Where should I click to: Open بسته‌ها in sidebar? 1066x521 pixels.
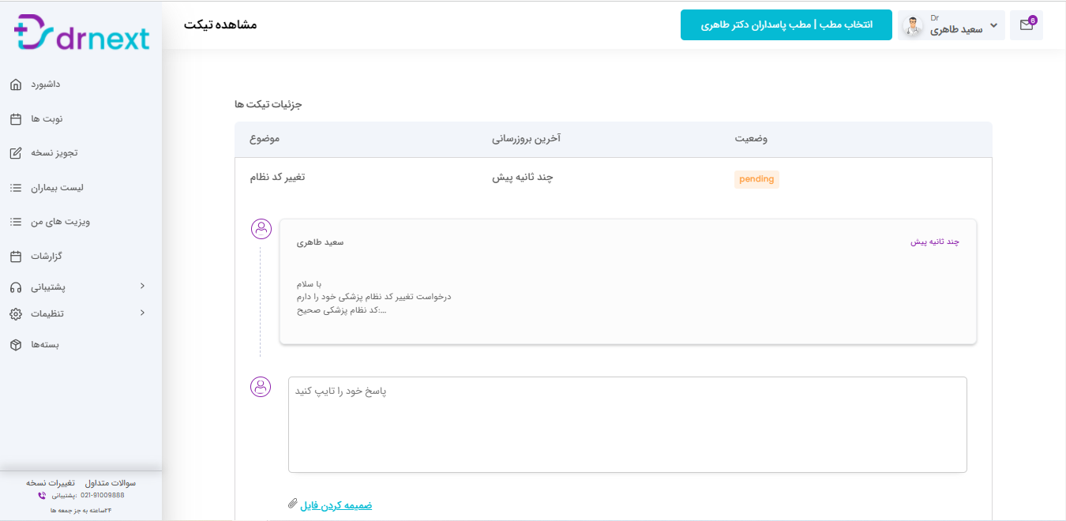pyautogui.click(x=46, y=345)
